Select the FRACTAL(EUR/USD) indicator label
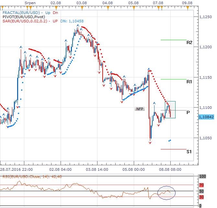217x208 pixels. [18, 13]
